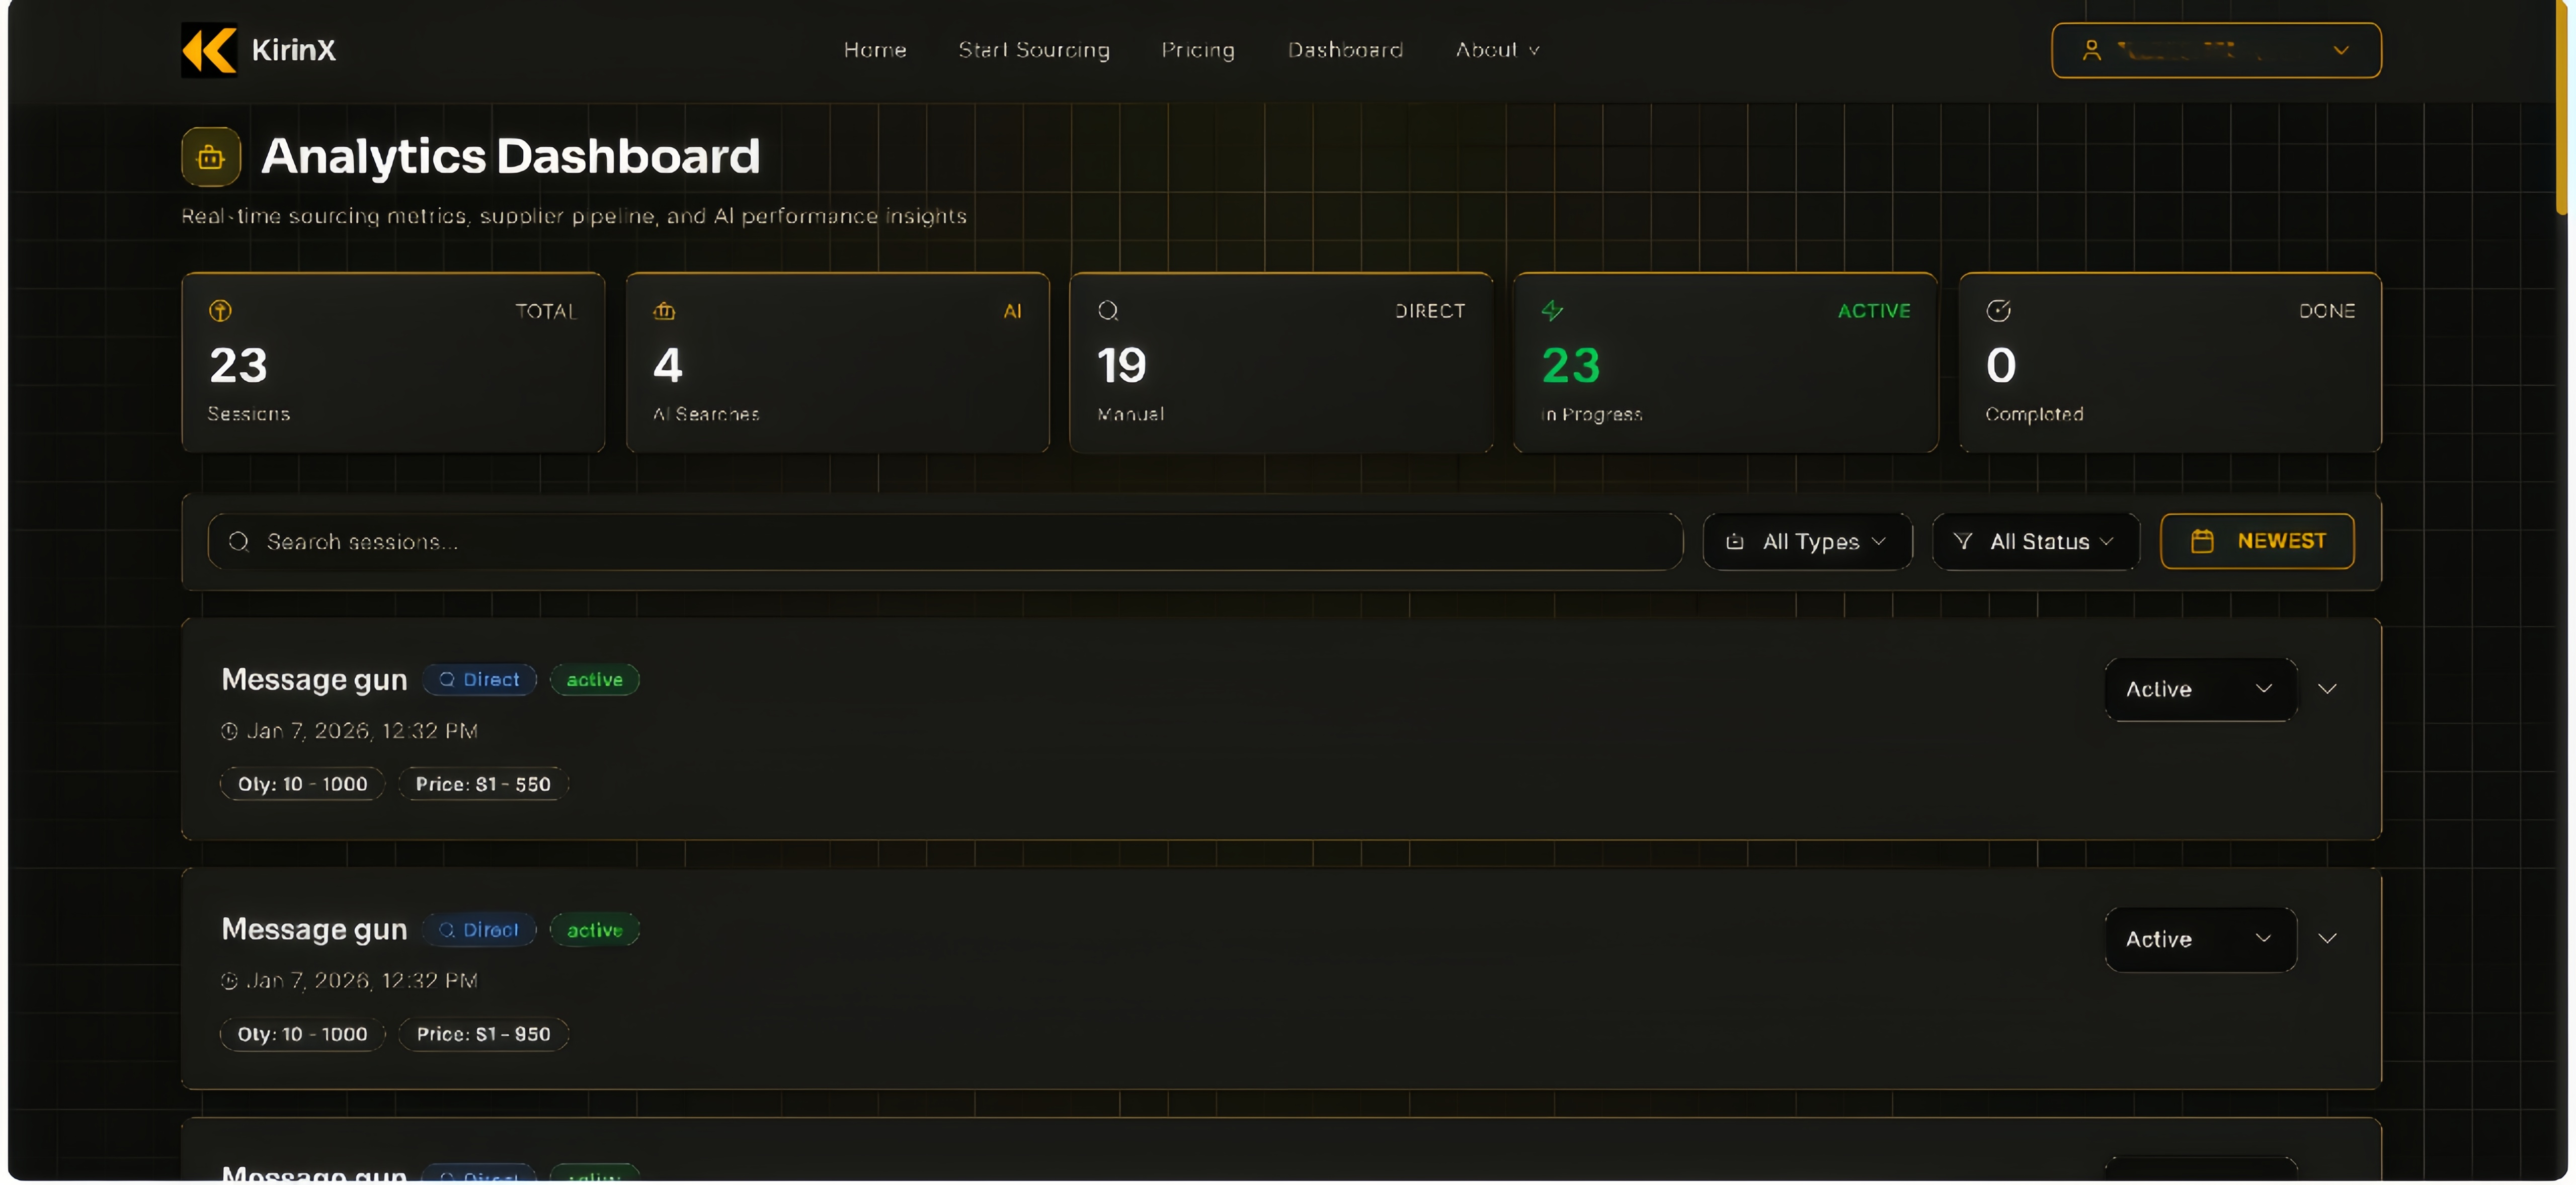
Task: Click the active badge on second session
Action: point(594,930)
